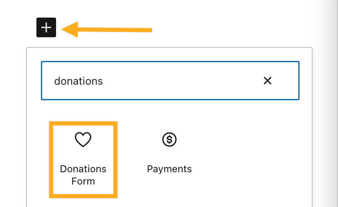Image resolution: width=338 pixels, height=207 pixels.
Task: Toggle the block inserter with the plus icon
Action: 46,28
